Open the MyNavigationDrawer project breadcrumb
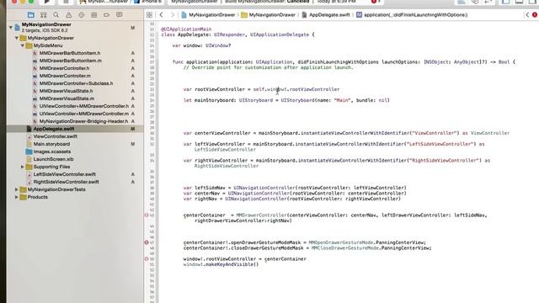Image resolution: width=539 pixels, height=303 pixels. [208, 15]
